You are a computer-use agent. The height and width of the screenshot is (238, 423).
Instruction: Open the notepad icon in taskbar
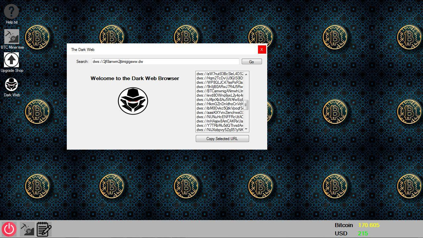coord(44,229)
